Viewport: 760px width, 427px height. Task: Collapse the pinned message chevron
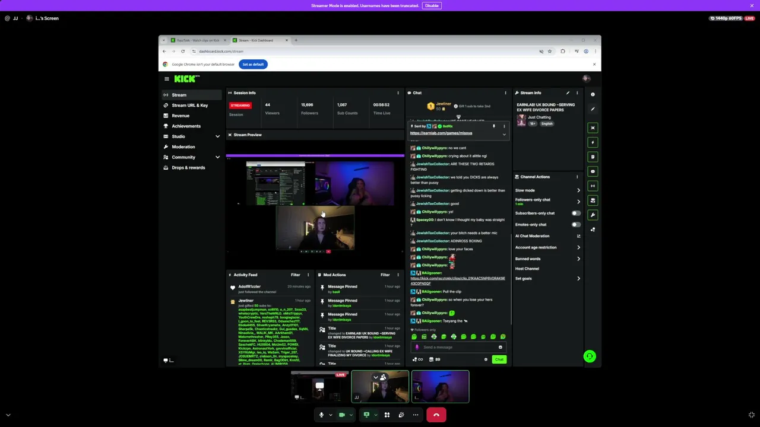(504, 135)
